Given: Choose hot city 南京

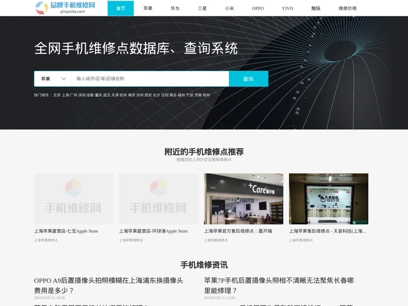Looking at the screenshot, I should tap(131, 95).
